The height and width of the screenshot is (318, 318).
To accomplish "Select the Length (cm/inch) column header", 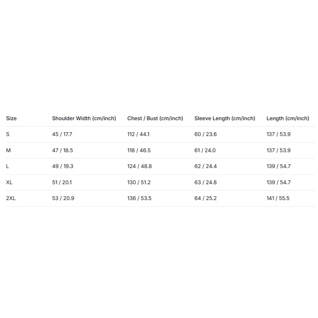I will (x=288, y=118).
